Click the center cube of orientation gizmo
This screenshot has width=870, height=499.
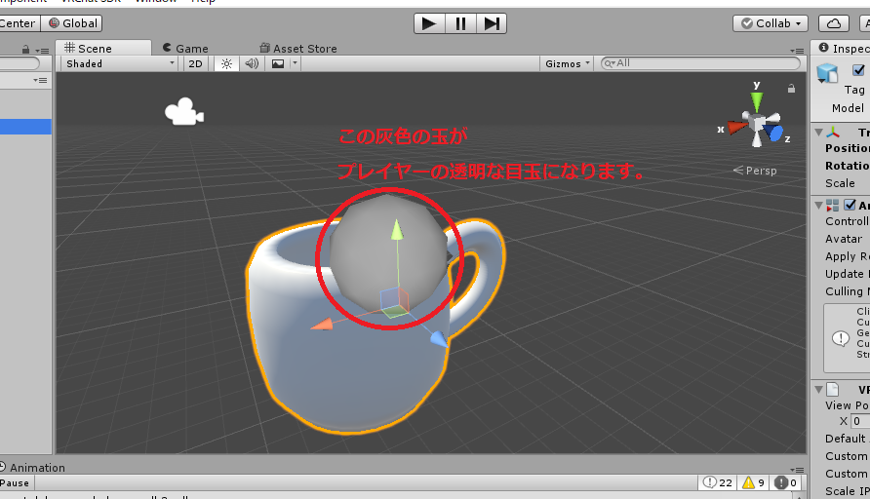[757, 122]
